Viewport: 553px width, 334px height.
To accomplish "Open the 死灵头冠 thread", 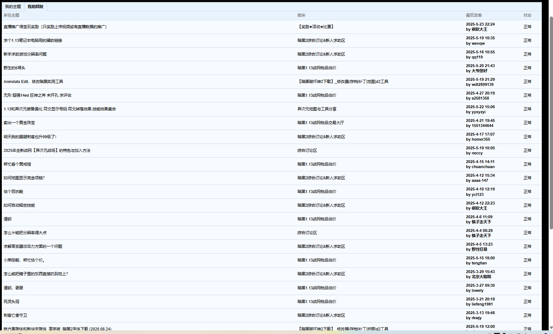I will 12,302.
